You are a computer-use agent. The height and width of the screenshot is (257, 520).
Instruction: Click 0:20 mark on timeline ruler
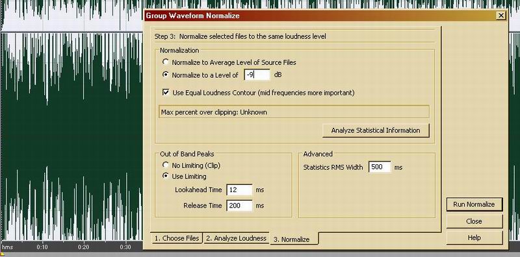[84, 247]
